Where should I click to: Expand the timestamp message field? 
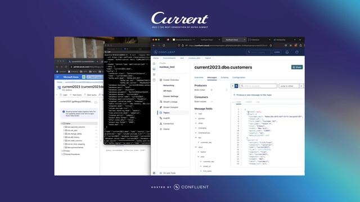tap(196, 128)
